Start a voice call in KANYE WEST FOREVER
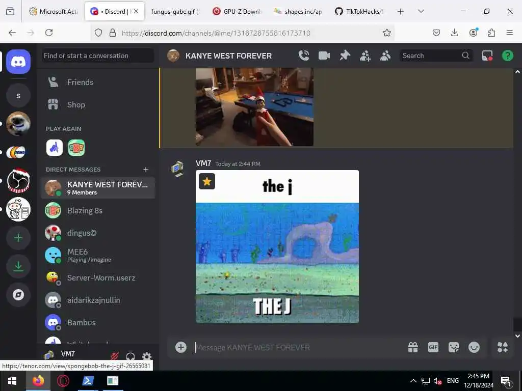The width and height of the screenshot is (522, 391). [x=304, y=55]
